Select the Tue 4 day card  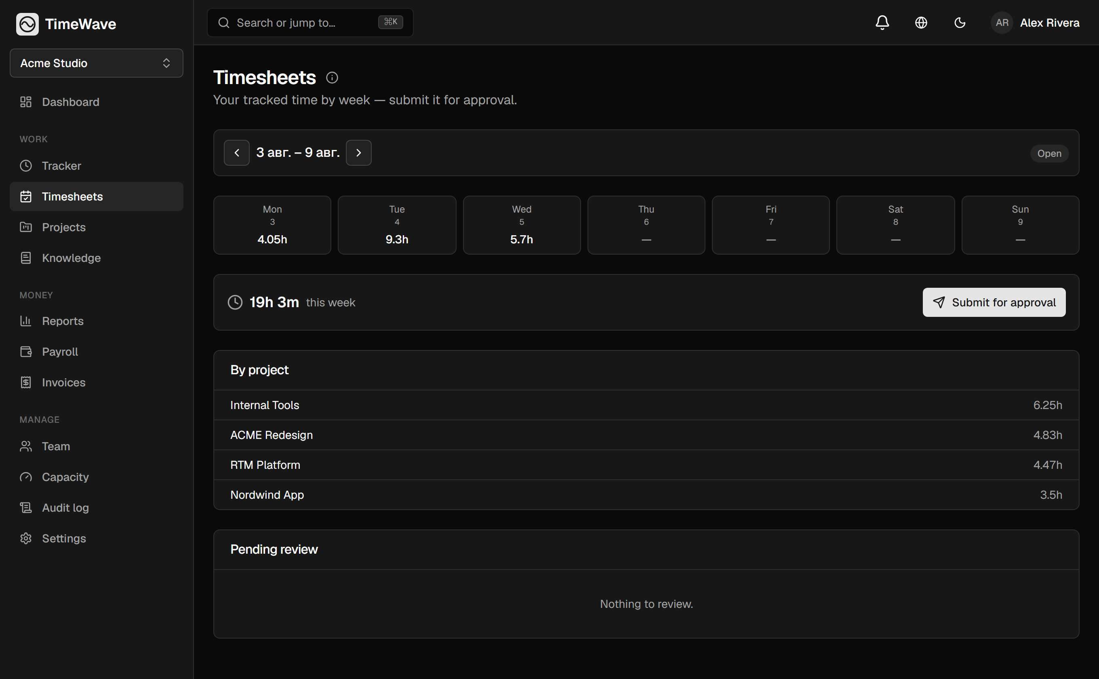[x=397, y=225]
